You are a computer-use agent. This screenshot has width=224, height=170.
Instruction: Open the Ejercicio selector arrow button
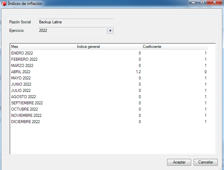coord(110,31)
